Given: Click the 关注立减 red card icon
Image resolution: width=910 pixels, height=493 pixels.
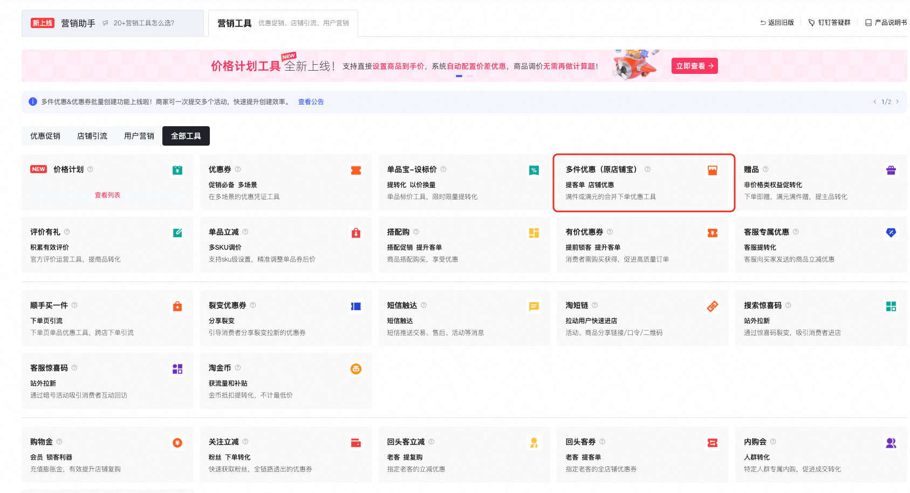Looking at the screenshot, I should (356, 443).
